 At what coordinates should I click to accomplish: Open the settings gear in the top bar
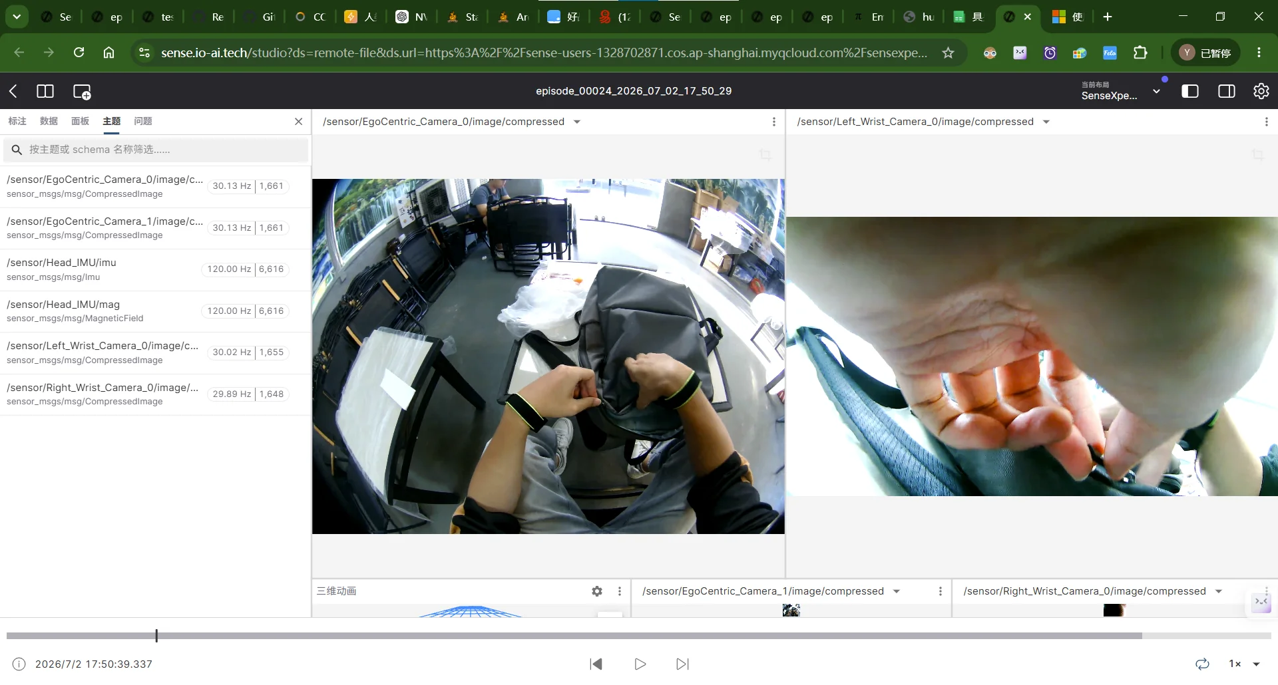click(x=1261, y=91)
